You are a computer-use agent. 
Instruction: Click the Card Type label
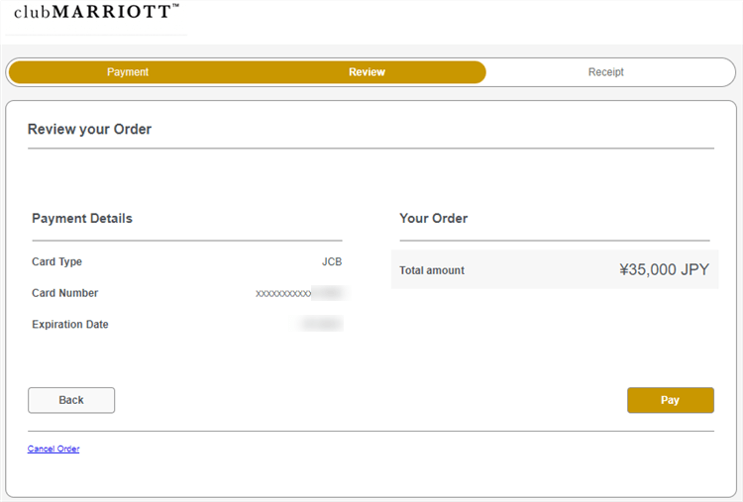(56, 261)
